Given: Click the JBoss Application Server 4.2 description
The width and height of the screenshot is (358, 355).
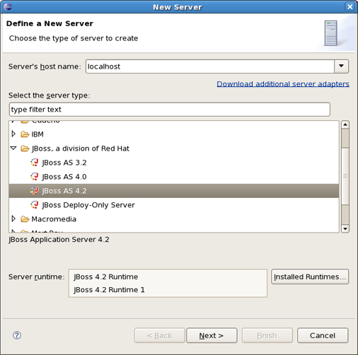Looking at the screenshot, I should 59,240.
